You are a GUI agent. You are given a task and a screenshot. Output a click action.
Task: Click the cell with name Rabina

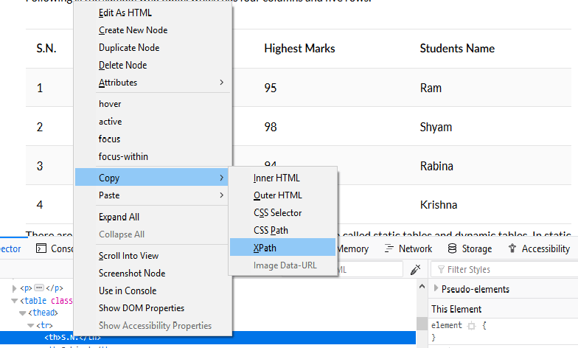click(x=436, y=167)
